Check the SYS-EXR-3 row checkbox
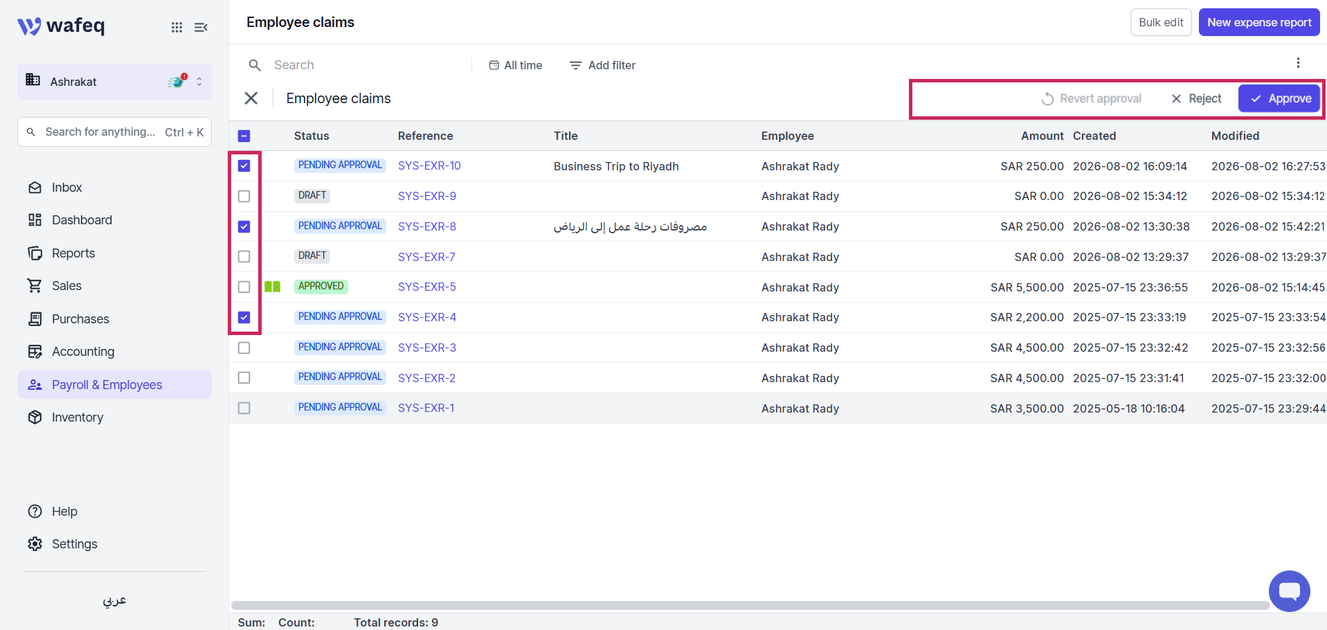Image resolution: width=1327 pixels, height=630 pixels. coord(244,348)
